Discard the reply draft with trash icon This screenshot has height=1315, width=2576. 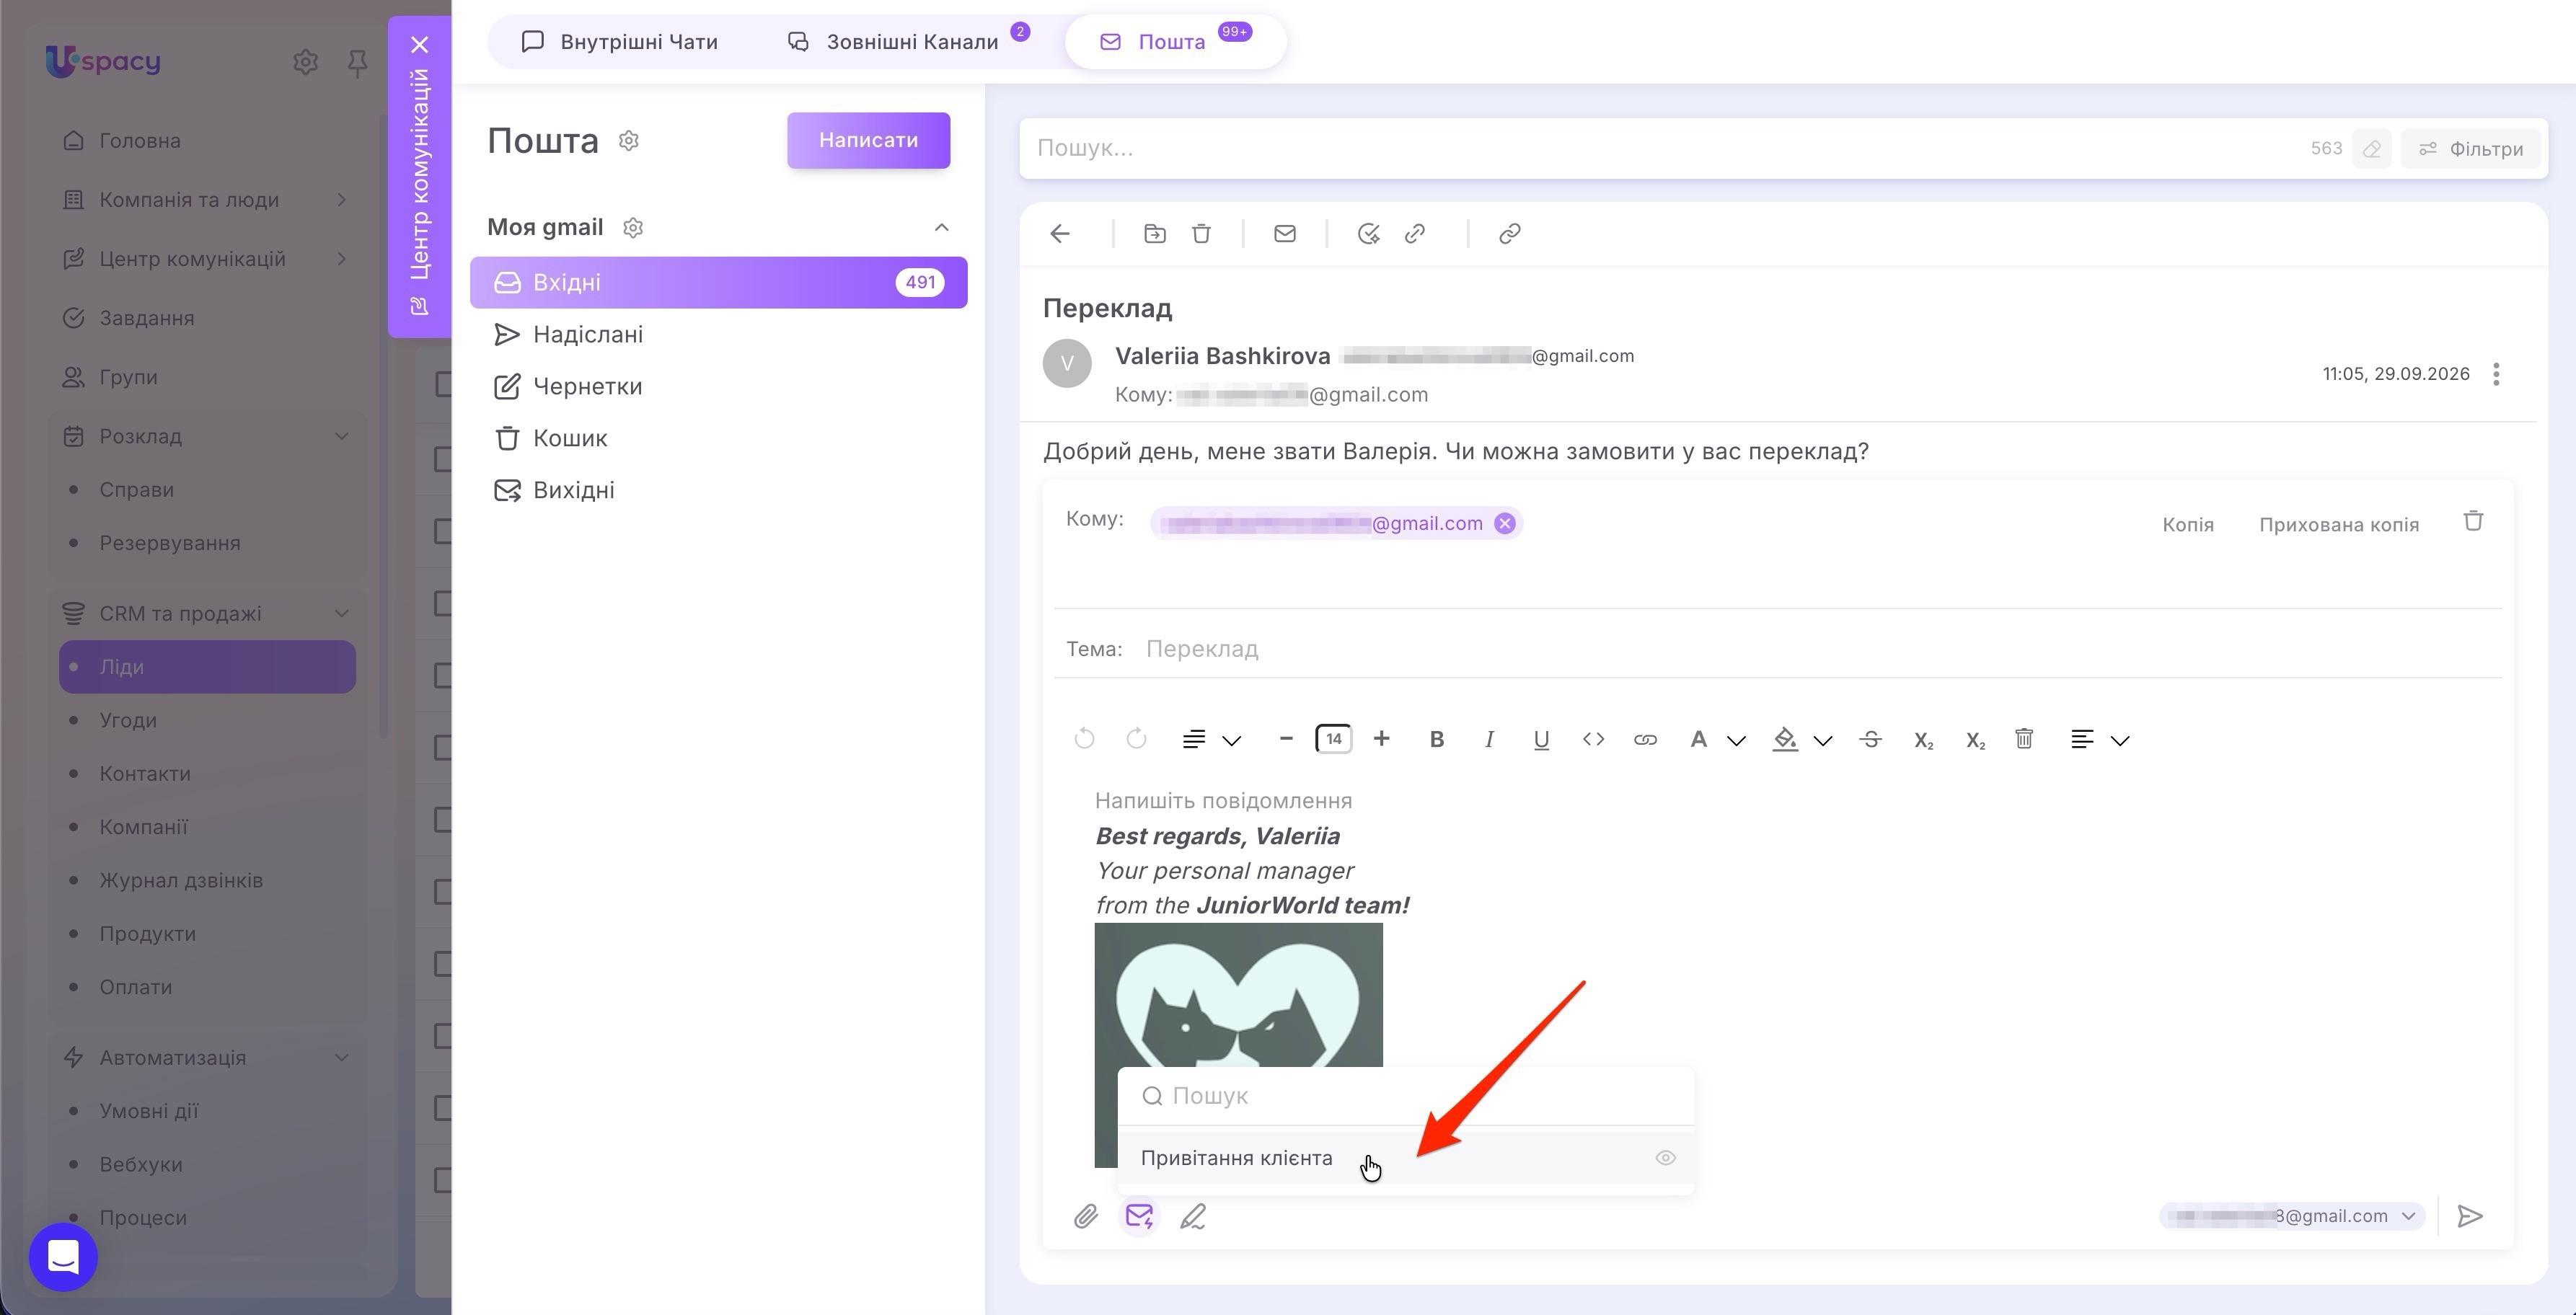[x=2473, y=521]
